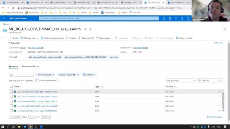
Task: Sort by the Name column
Action: [18, 87]
